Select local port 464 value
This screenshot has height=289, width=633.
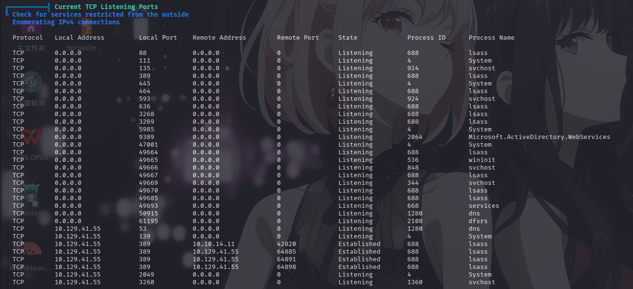point(145,91)
